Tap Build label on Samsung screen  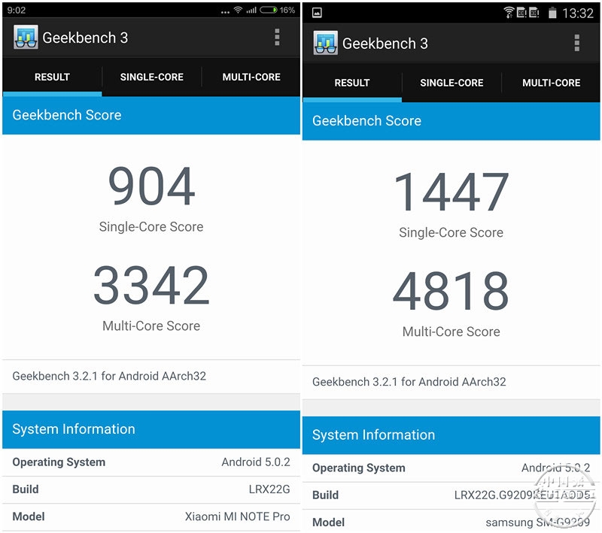coord(325,495)
